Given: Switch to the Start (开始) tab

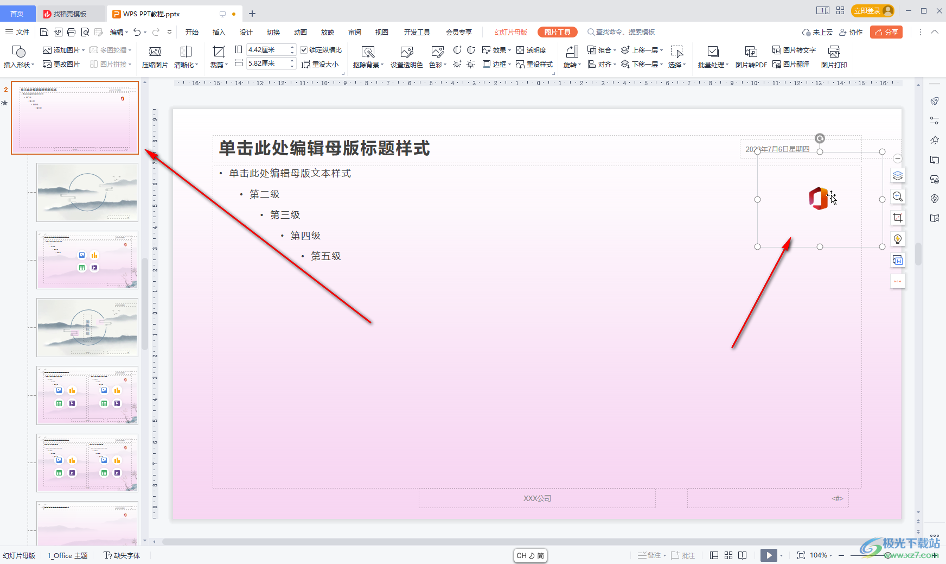Looking at the screenshot, I should tap(192, 32).
